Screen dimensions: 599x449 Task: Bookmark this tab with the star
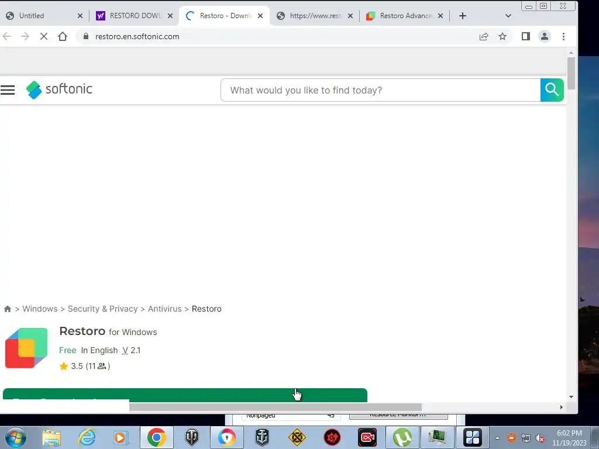point(502,36)
